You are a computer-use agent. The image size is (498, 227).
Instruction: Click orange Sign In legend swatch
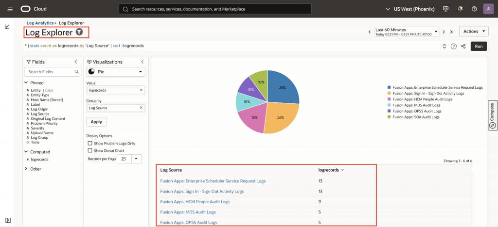389,94
